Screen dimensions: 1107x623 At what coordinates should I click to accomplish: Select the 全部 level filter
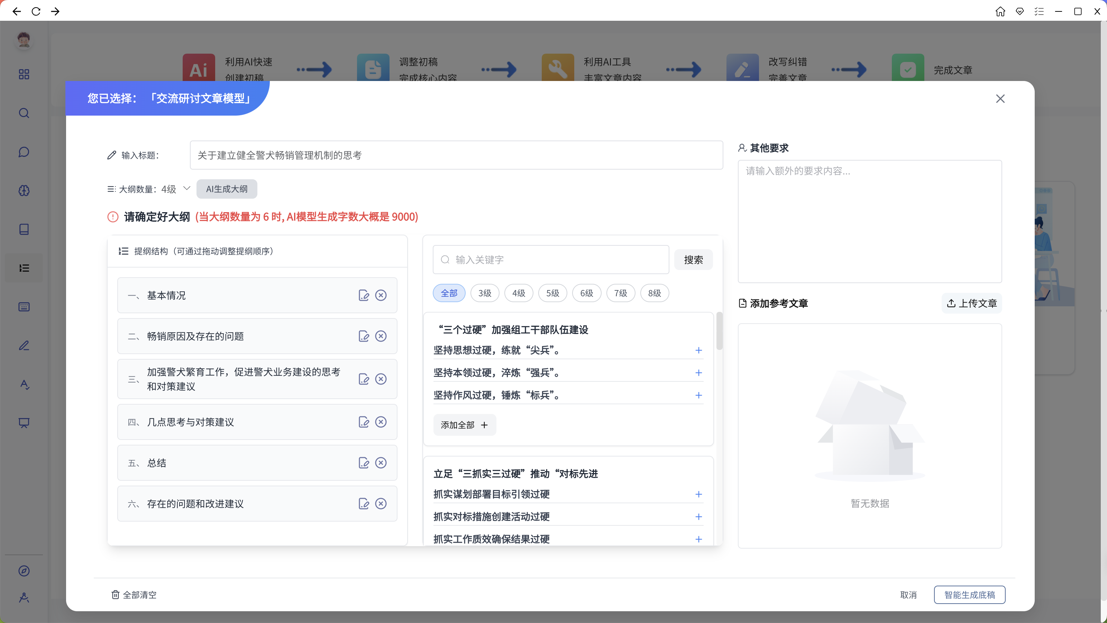pyautogui.click(x=449, y=293)
